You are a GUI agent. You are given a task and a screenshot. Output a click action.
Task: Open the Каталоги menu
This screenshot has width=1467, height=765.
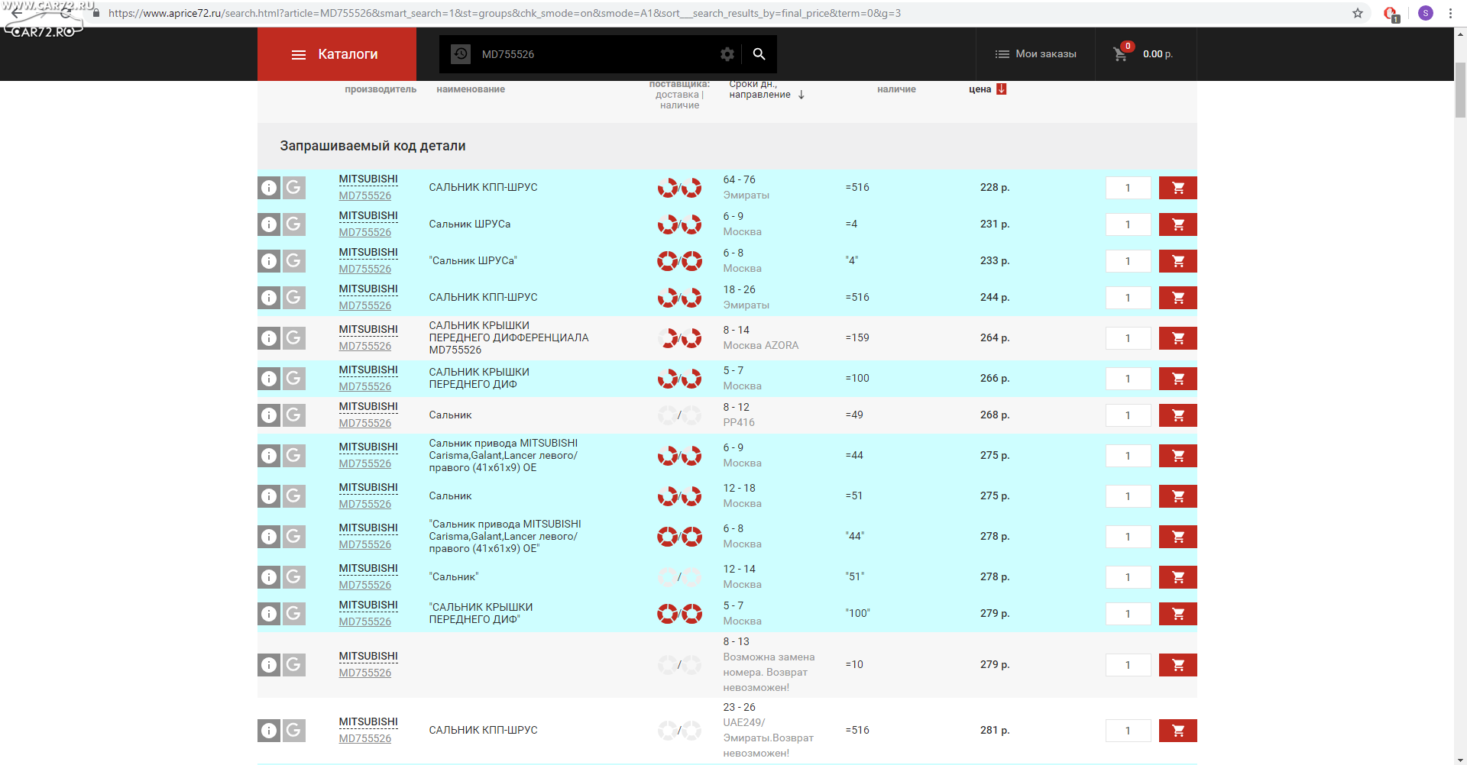pos(336,54)
